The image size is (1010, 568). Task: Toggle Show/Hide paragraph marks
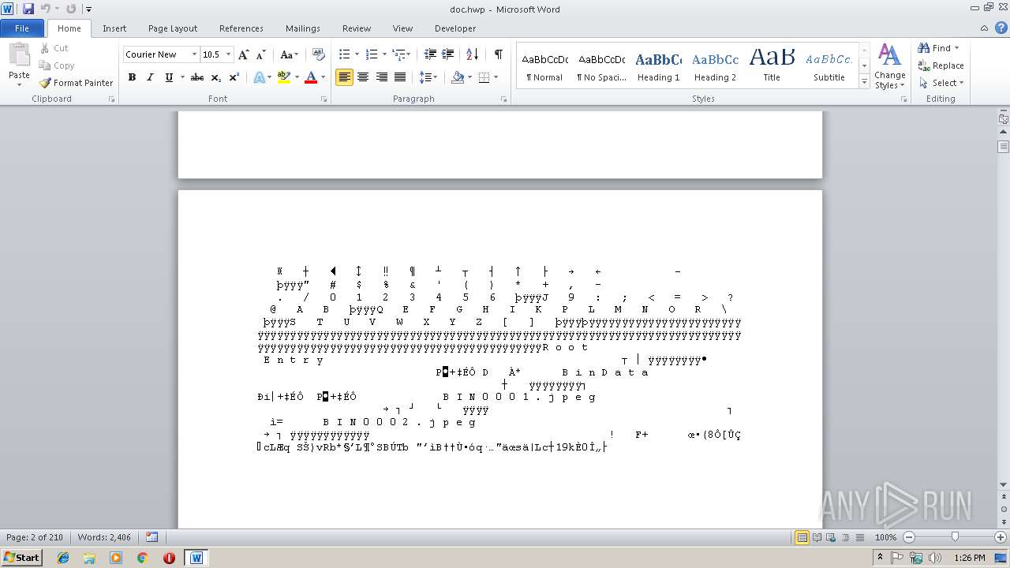click(x=498, y=54)
